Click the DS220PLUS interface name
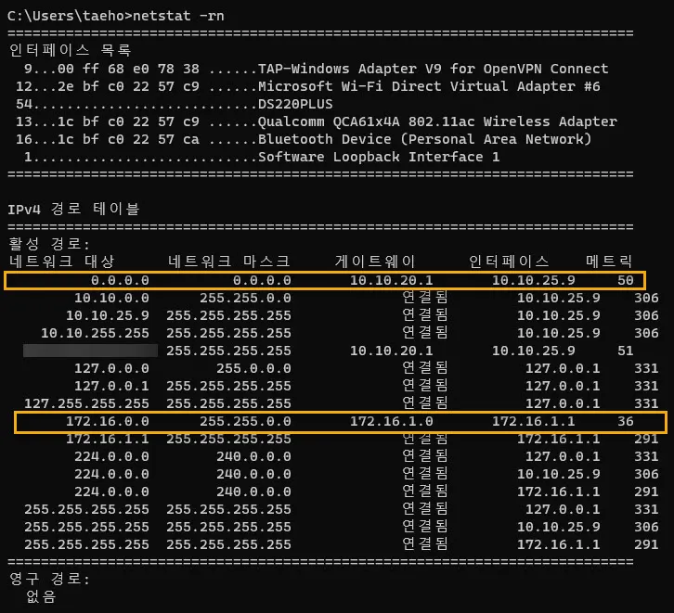Image resolution: width=674 pixels, height=613 pixels. (294, 104)
